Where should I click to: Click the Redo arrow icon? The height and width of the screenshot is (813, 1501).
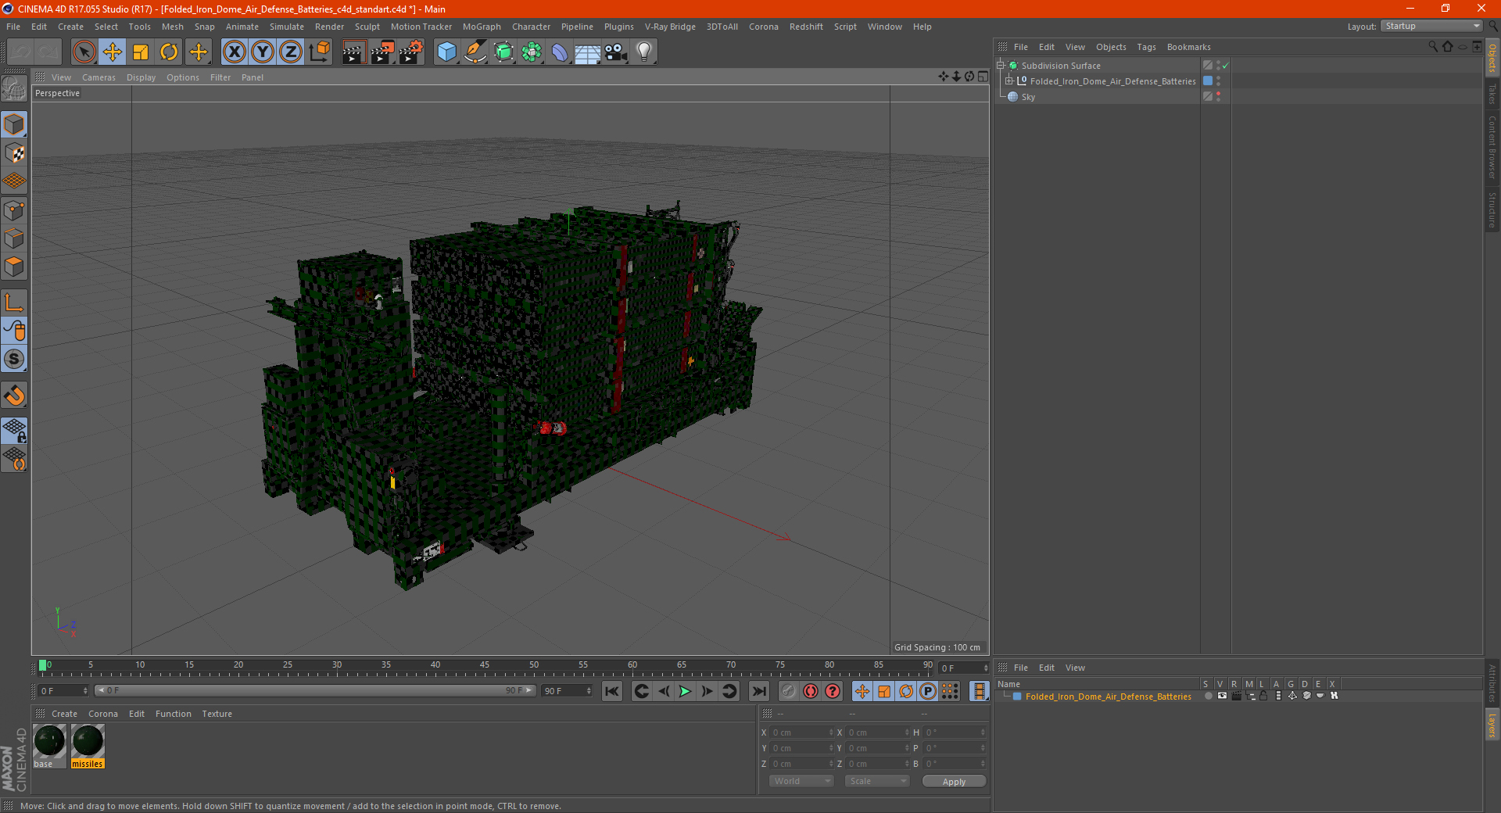point(48,52)
